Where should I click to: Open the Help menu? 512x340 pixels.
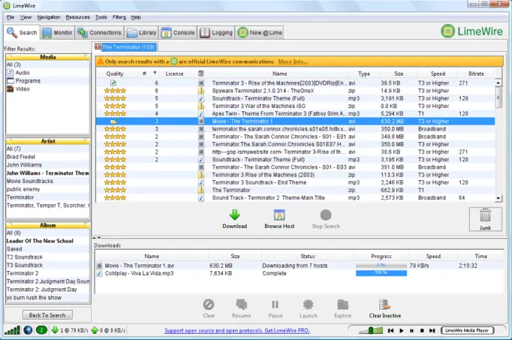[136, 18]
